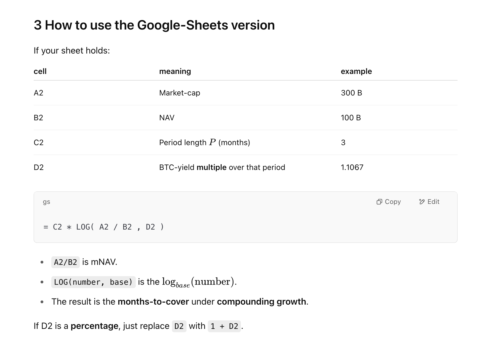The image size is (484, 346).
Task: Edit the code block formula
Action: point(429,202)
